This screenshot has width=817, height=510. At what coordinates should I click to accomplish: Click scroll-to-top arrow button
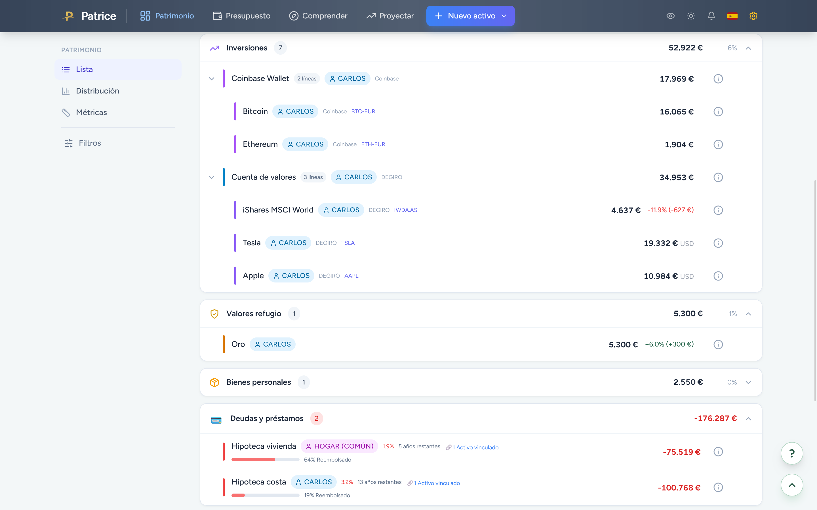coord(792,485)
